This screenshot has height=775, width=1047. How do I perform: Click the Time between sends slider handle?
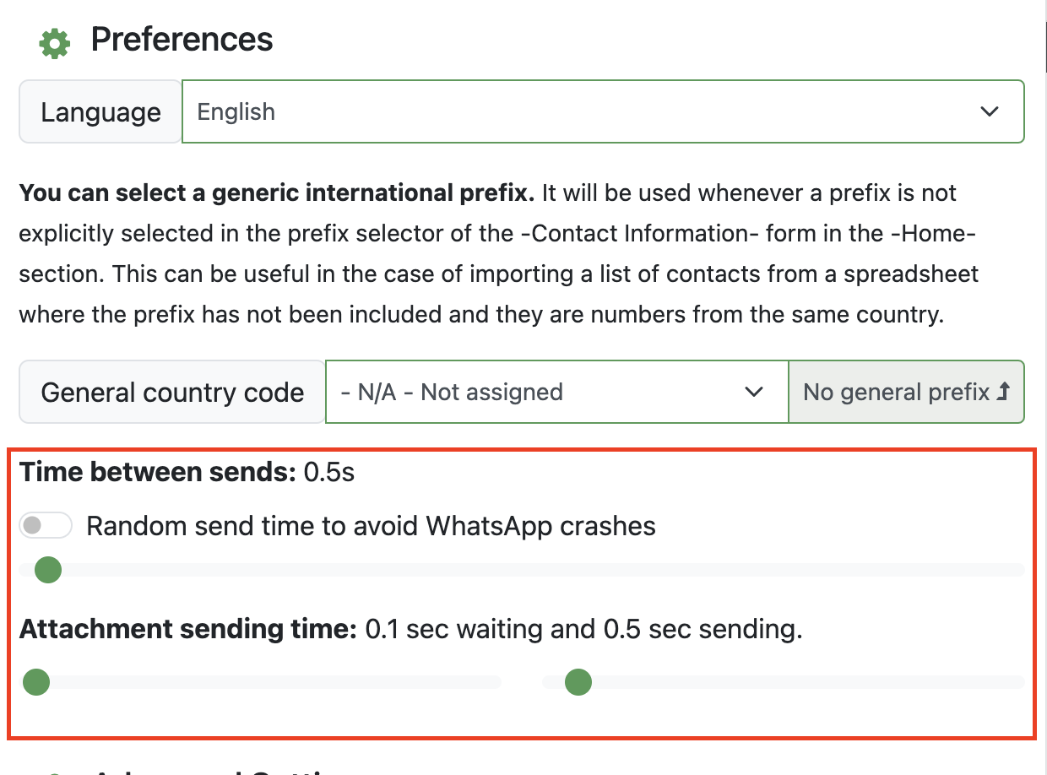(46, 570)
